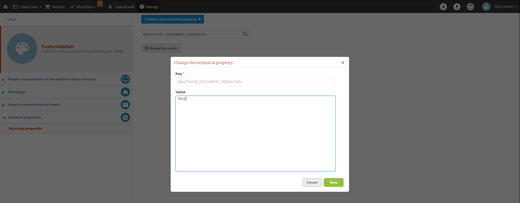Click the Baskets cart icon
This screenshot has height=203, width=520.
(48, 7)
